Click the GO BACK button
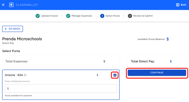 (x=12, y=29)
